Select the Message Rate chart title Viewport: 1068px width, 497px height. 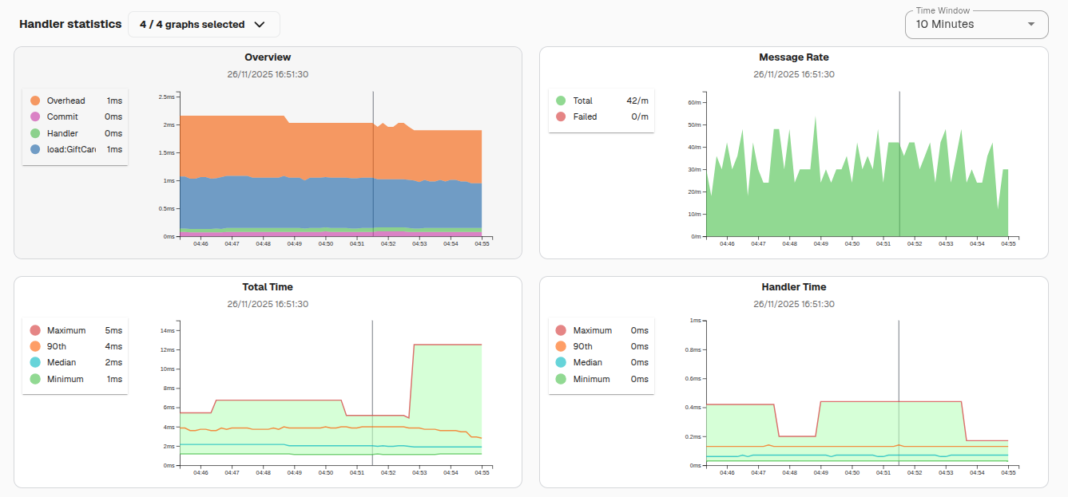(793, 57)
